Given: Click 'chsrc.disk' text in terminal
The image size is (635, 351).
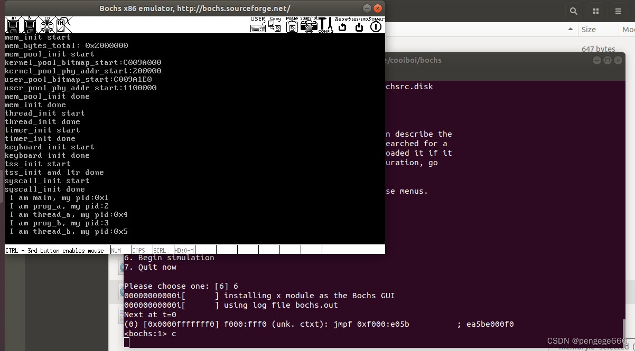Looking at the screenshot, I should pyautogui.click(x=409, y=86).
